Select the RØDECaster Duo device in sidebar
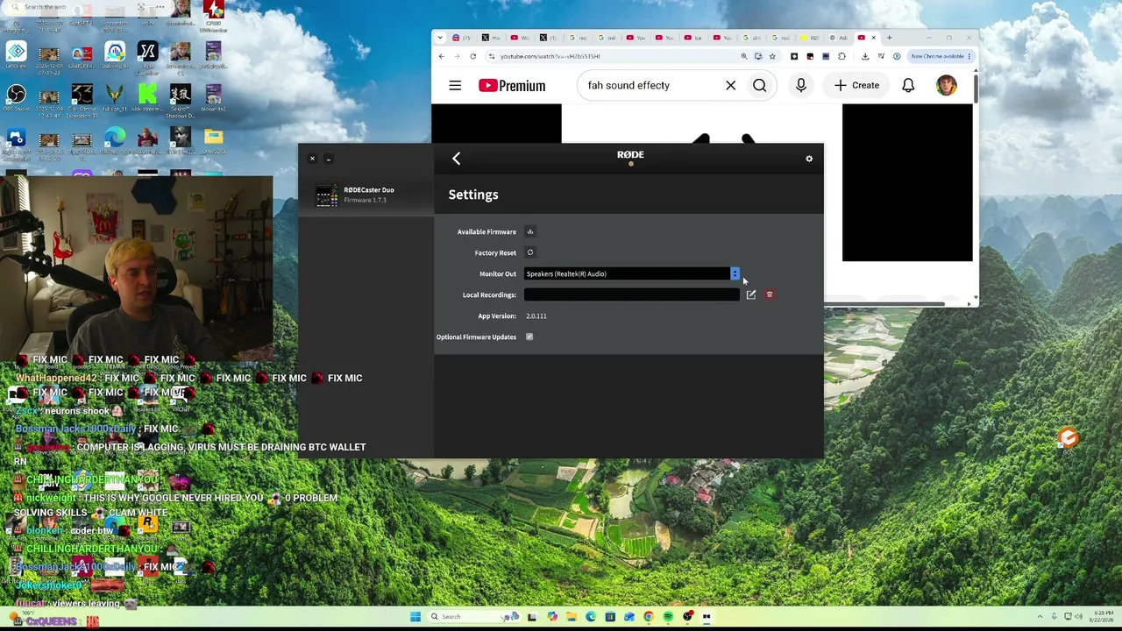The width and height of the screenshot is (1122, 631). click(366, 195)
